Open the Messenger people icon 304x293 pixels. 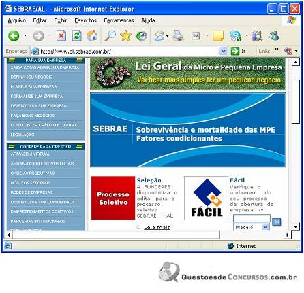274,36
